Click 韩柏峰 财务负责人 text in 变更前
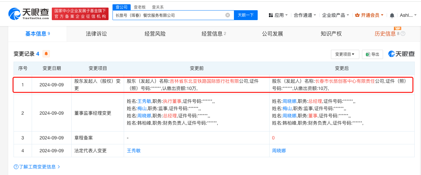 (x=172, y=123)
